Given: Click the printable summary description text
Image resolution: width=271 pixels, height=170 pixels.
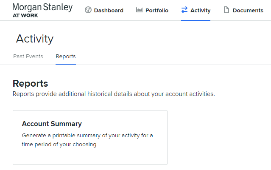Looking at the screenshot, I should pyautogui.click(x=87, y=140).
